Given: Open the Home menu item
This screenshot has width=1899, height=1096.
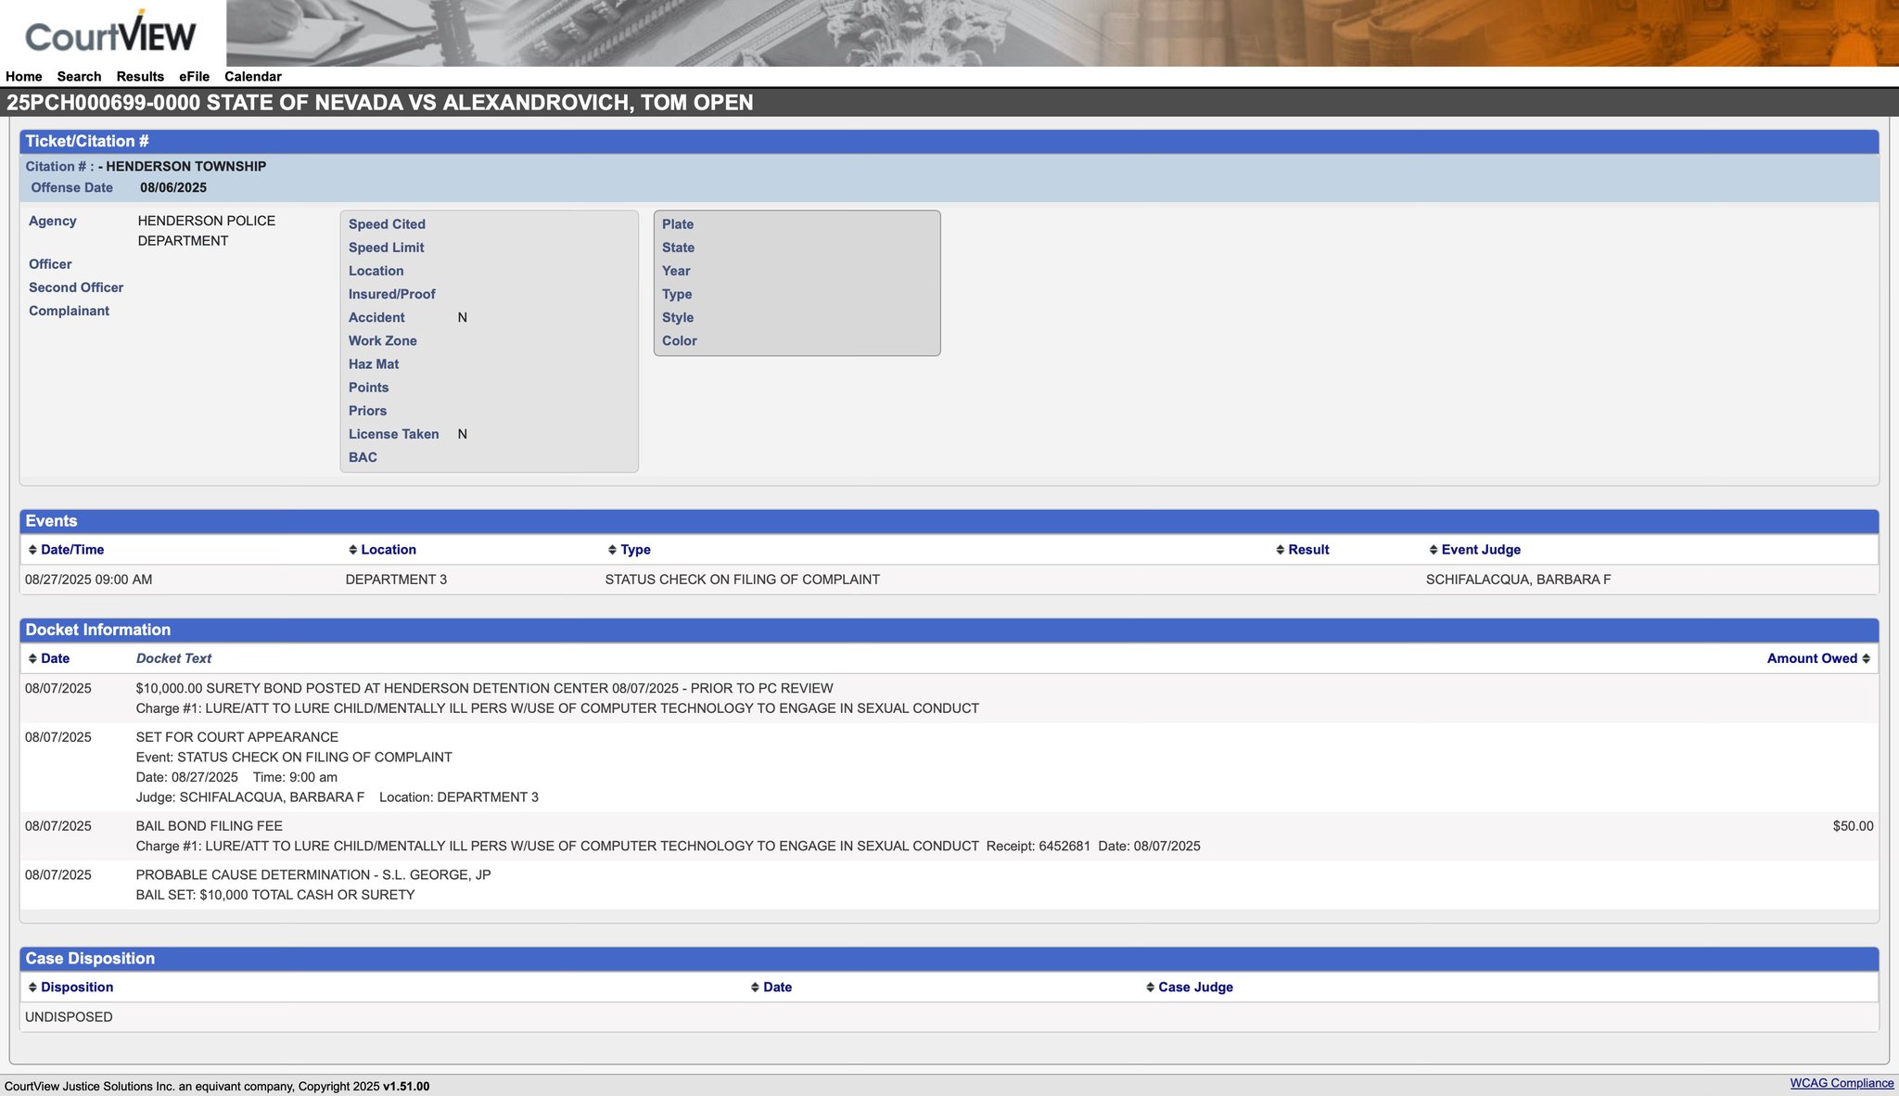Looking at the screenshot, I should click(x=23, y=77).
